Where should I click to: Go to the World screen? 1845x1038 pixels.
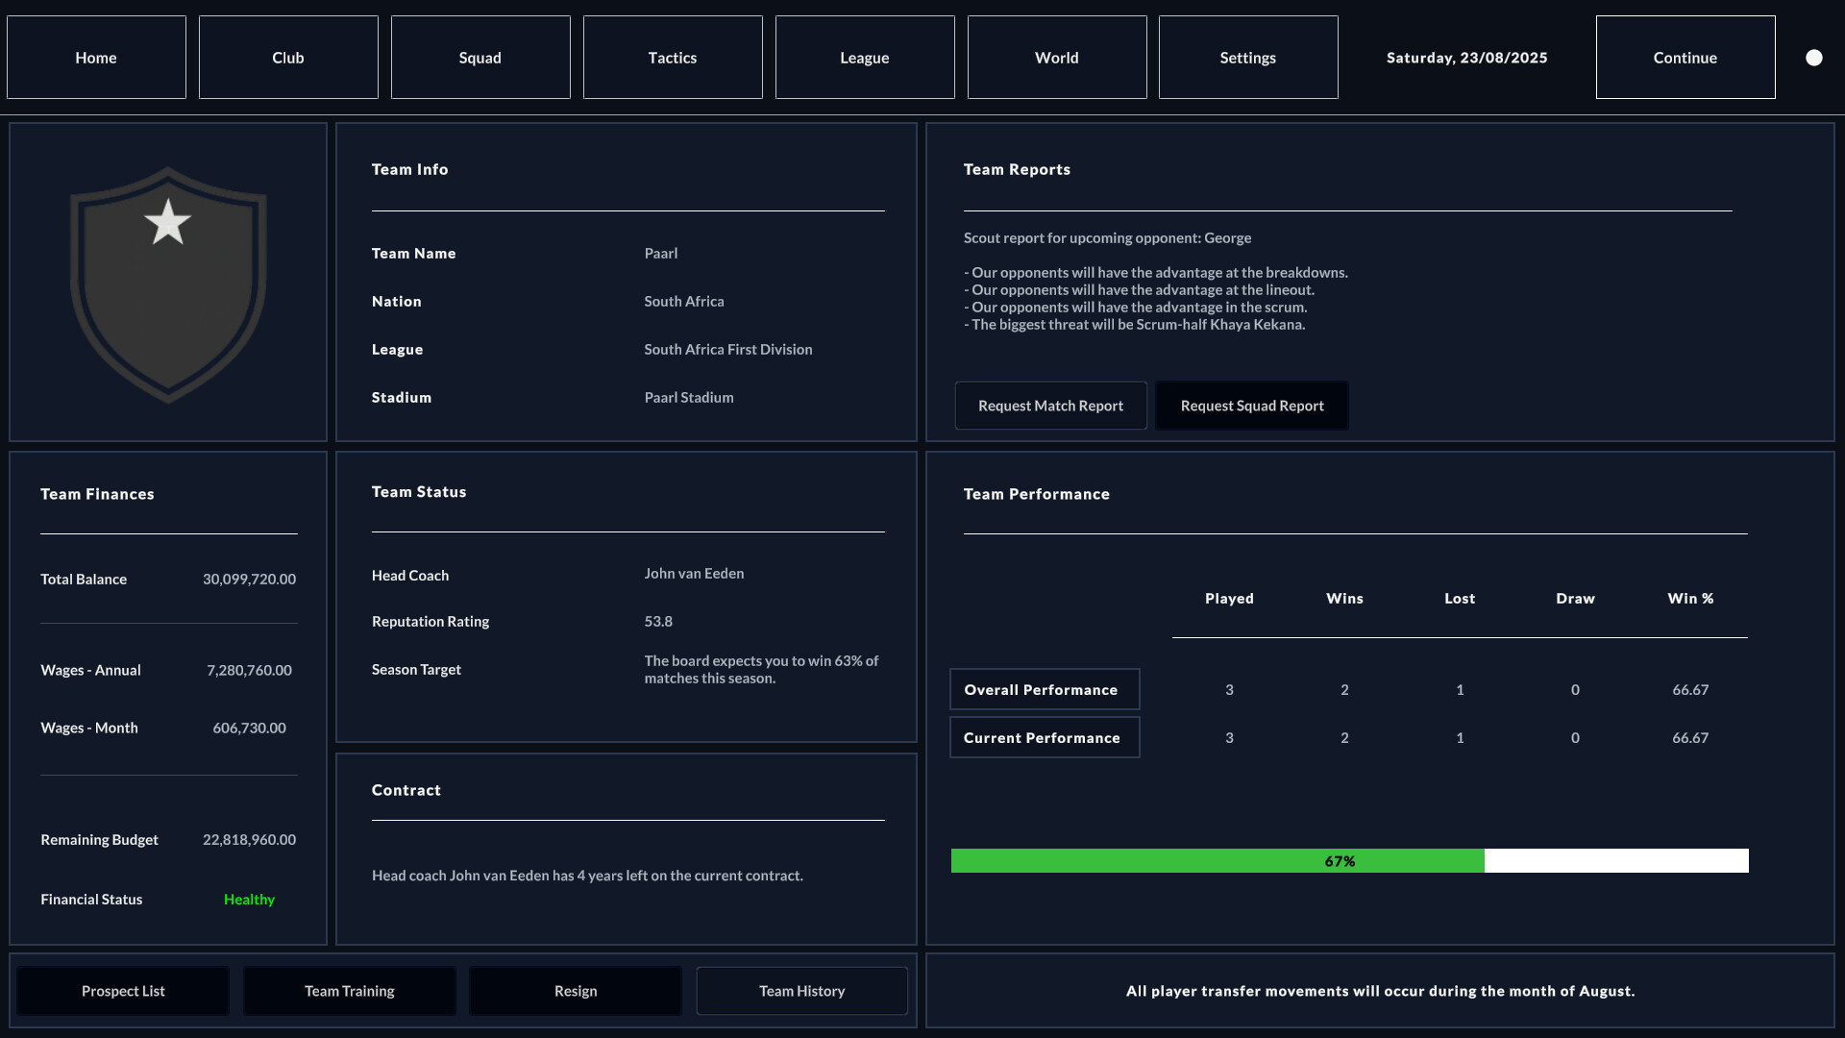point(1056,57)
